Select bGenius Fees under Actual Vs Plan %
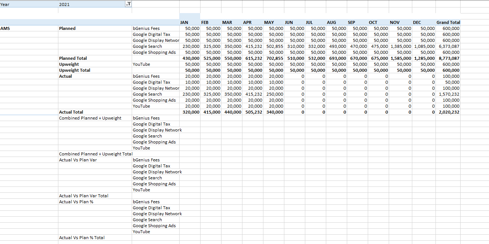489x244 pixels. (146, 202)
